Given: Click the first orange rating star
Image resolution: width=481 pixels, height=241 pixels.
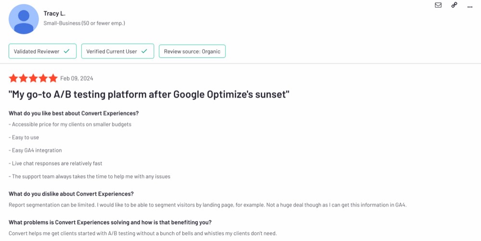Looking at the screenshot, I should (13, 78).
